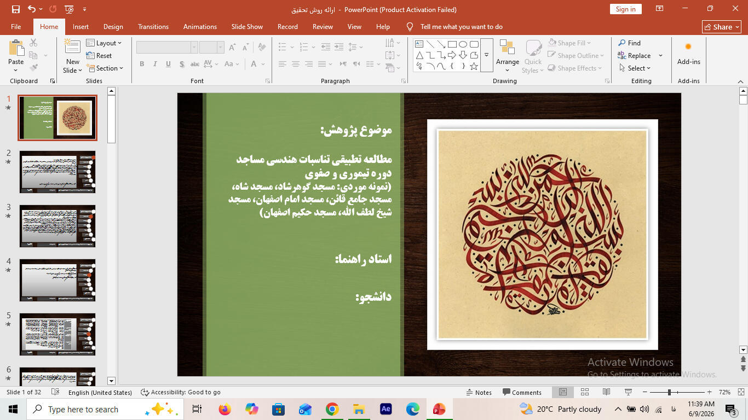Click the decrease list level icon

click(326, 47)
